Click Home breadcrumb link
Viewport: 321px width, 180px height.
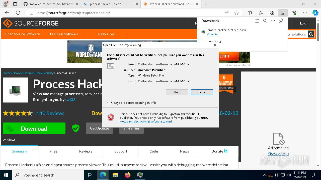(7, 73)
